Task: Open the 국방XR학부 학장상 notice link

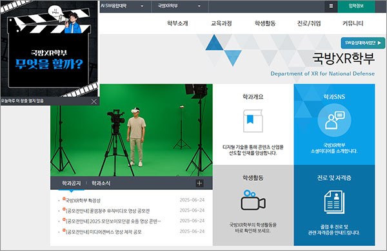Action: tap(83, 201)
